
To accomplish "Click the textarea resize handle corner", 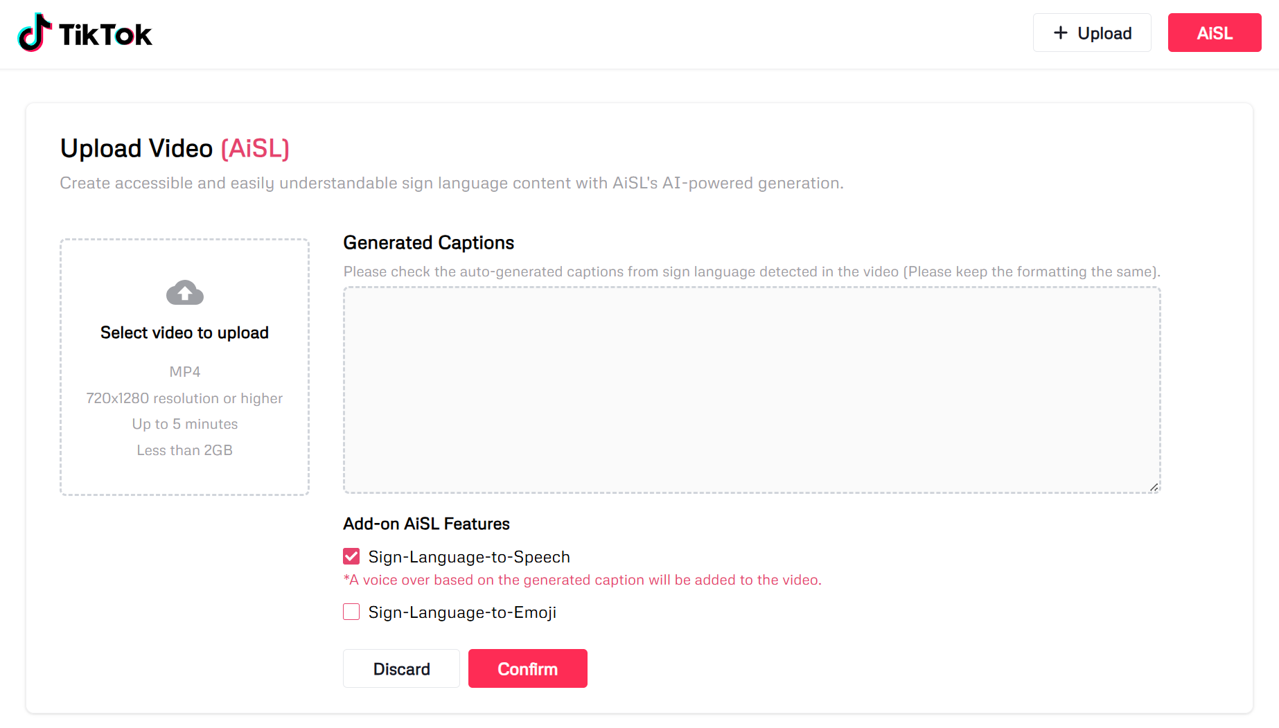I will coord(1154,487).
